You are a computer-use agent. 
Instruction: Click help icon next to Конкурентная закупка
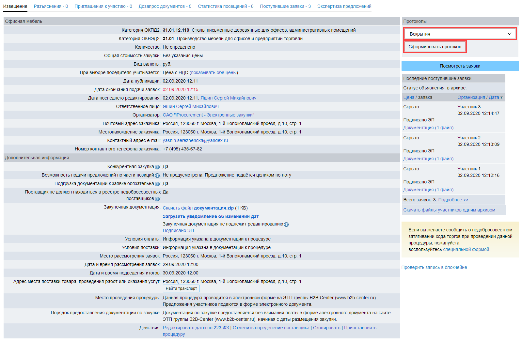click(157, 167)
